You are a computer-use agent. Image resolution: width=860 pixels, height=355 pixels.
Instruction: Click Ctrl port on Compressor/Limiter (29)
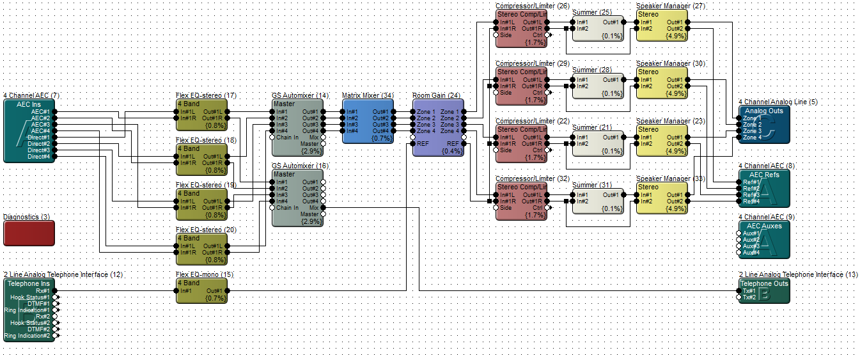[548, 92]
